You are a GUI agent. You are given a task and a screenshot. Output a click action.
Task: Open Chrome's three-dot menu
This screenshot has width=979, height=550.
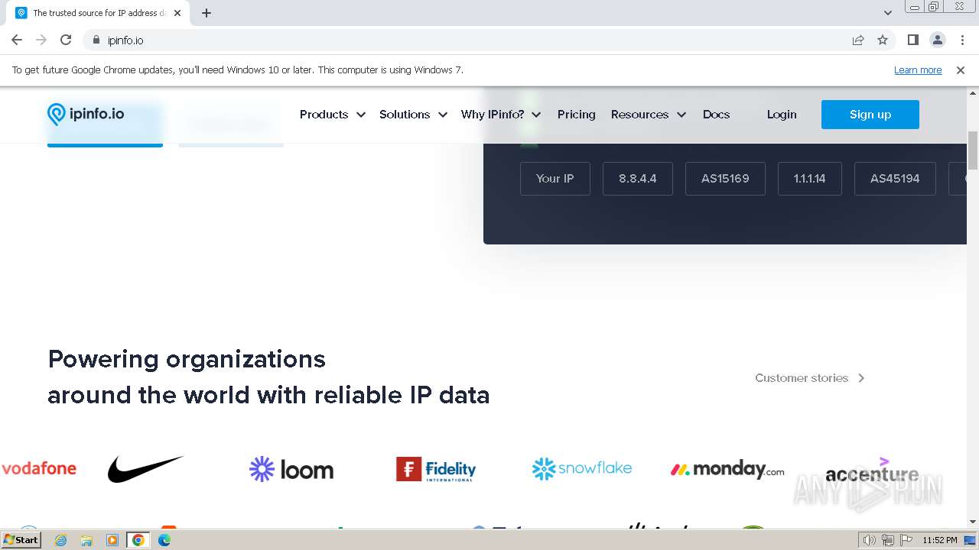pyautogui.click(x=962, y=40)
